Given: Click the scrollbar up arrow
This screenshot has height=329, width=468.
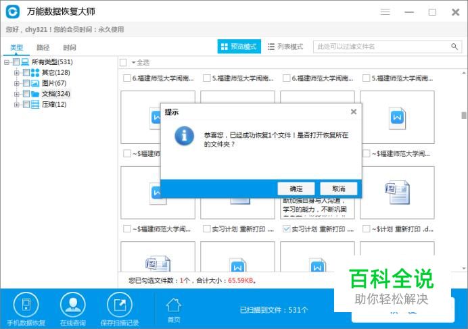Looking at the screenshot, I should [x=463, y=73].
